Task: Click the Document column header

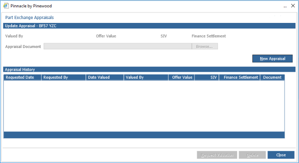Action: (272, 77)
